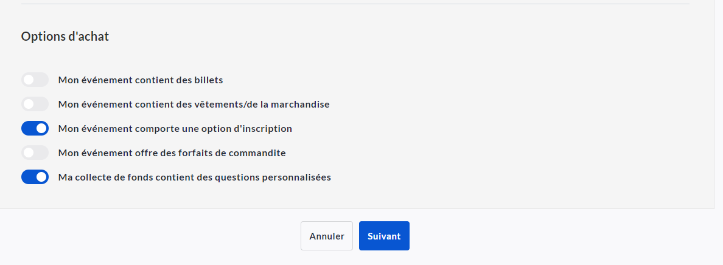Click the white knob of the billets switch
Image resolution: width=723 pixels, height=265 pixels.
(29, 80)
